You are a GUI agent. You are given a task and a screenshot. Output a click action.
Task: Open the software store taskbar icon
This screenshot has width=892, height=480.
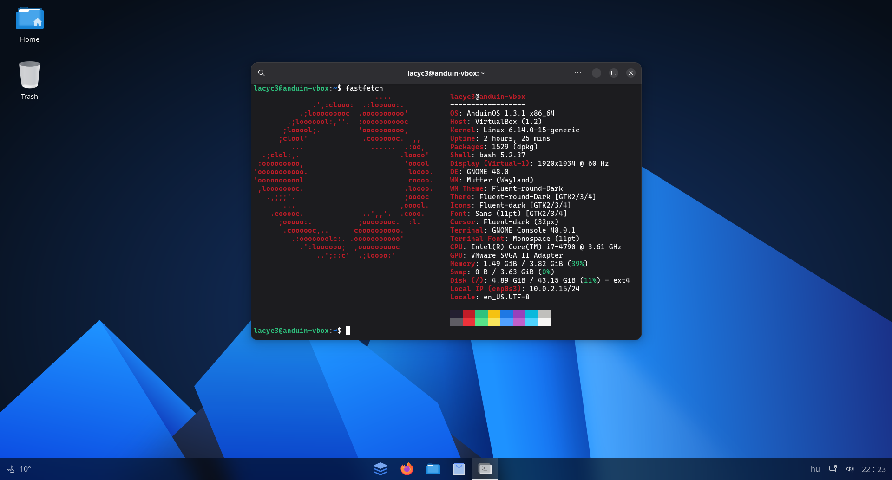coord(459,469)
